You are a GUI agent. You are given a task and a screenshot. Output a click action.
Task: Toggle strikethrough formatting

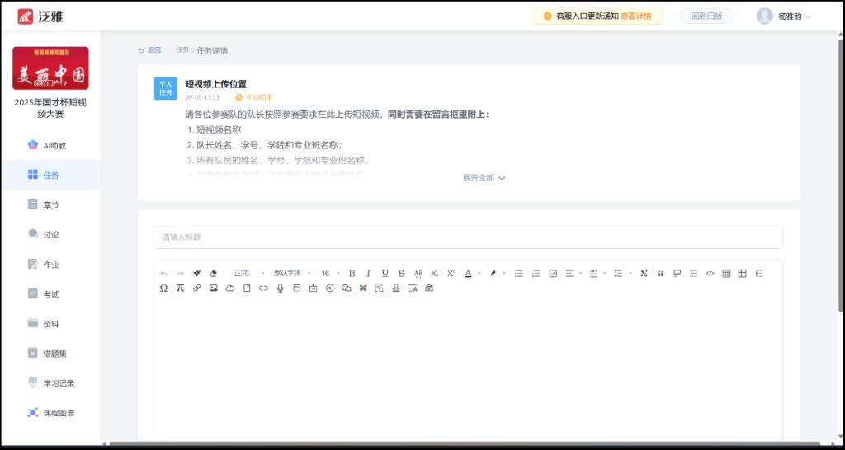(x=402, y=274)
